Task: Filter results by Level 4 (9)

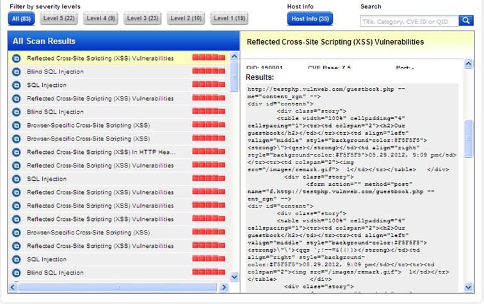Action: (101, 19)
